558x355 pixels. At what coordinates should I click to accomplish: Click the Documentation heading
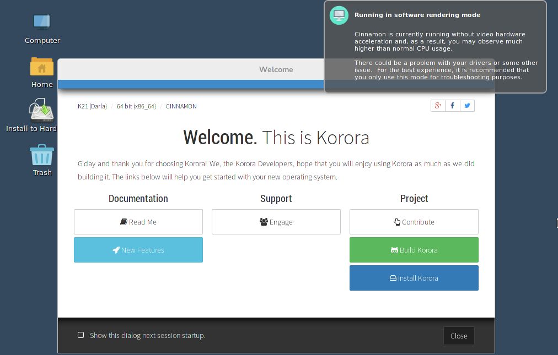pos(138,198)
